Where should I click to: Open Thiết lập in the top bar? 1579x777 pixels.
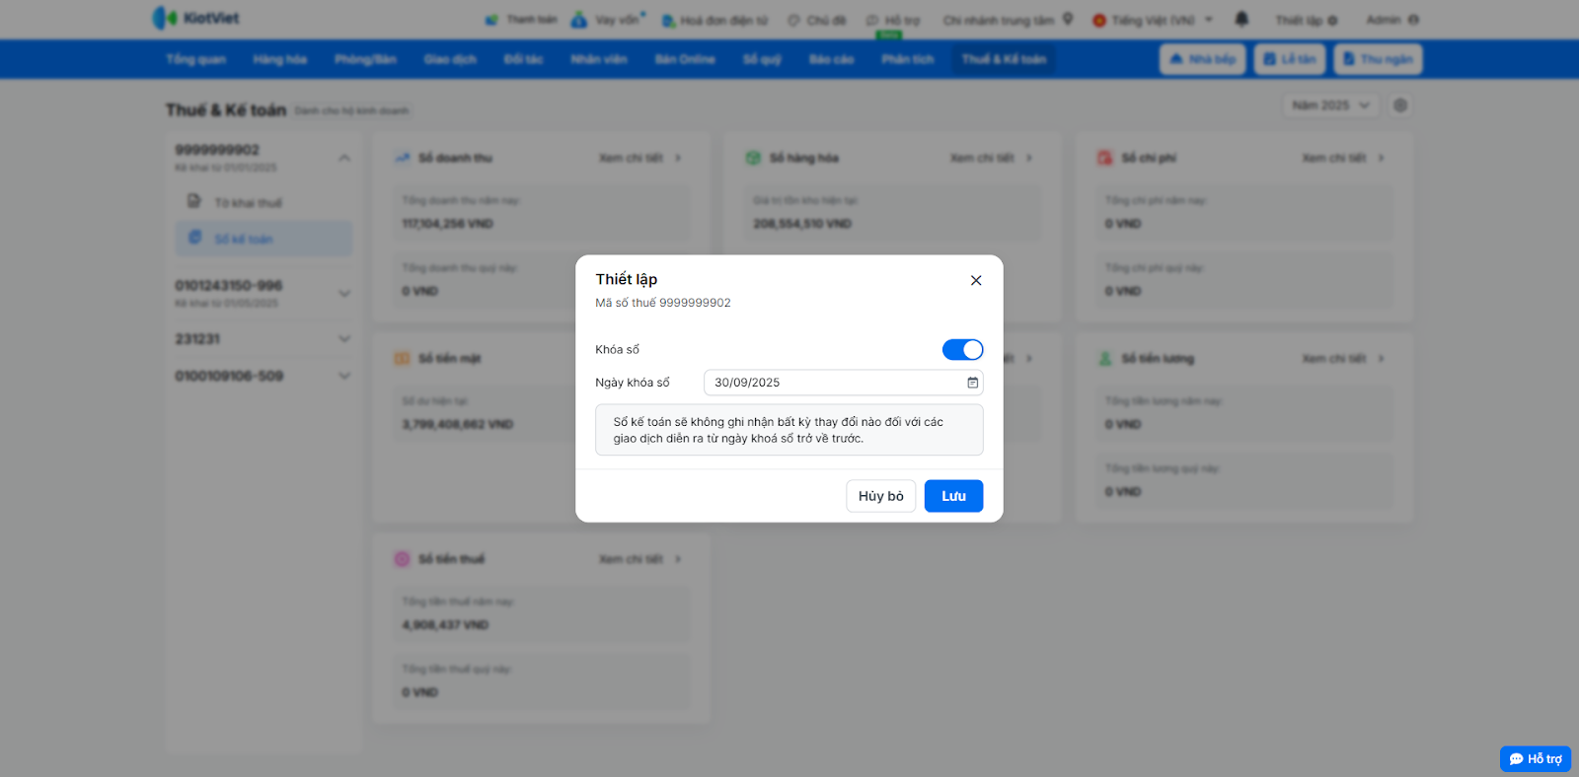click(x=1306, y=20)
